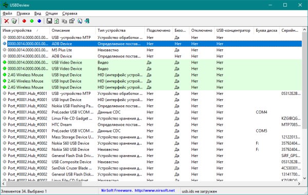The height and width of the screenshot is (195, 308).
Task: Click the USBDeview app icon in title bar
Action: click(5, 5)
